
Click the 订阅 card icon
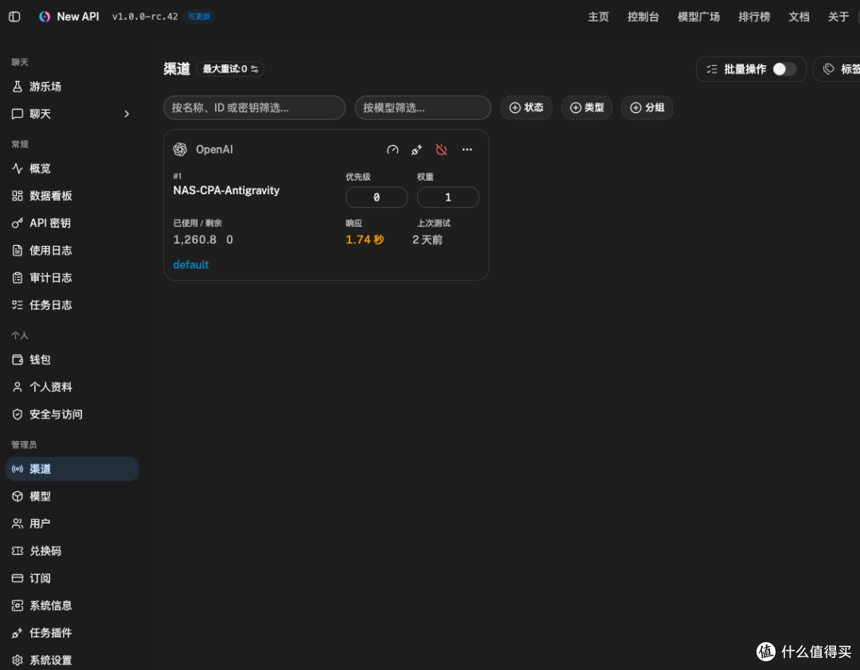[18, 578]
